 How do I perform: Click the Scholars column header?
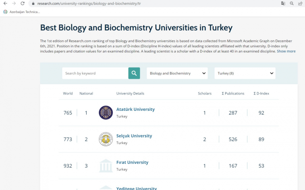tap(205, 93)
